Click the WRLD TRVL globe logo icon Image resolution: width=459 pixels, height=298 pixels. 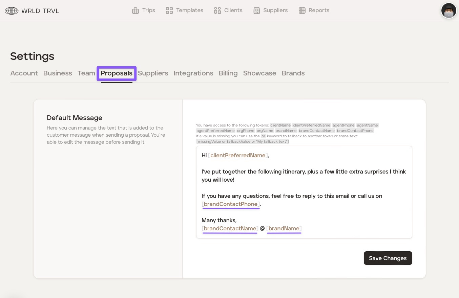click(12, 11)
